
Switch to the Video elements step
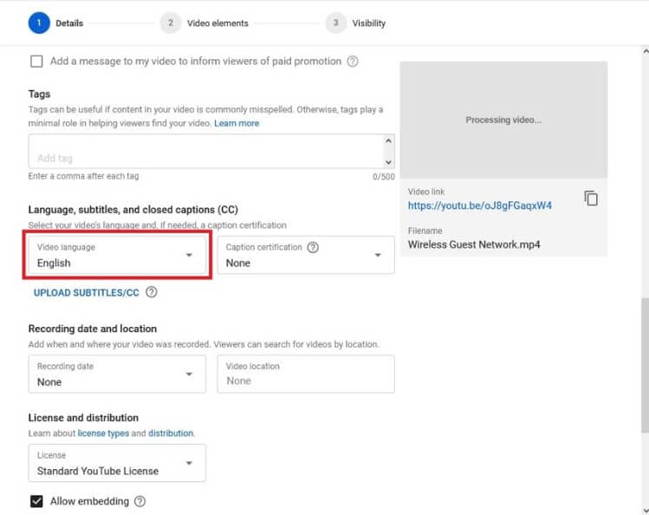[217, 23]
